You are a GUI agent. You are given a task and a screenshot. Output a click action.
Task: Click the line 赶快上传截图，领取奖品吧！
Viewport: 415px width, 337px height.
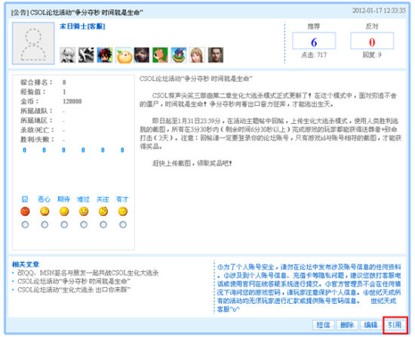(192, 163)
